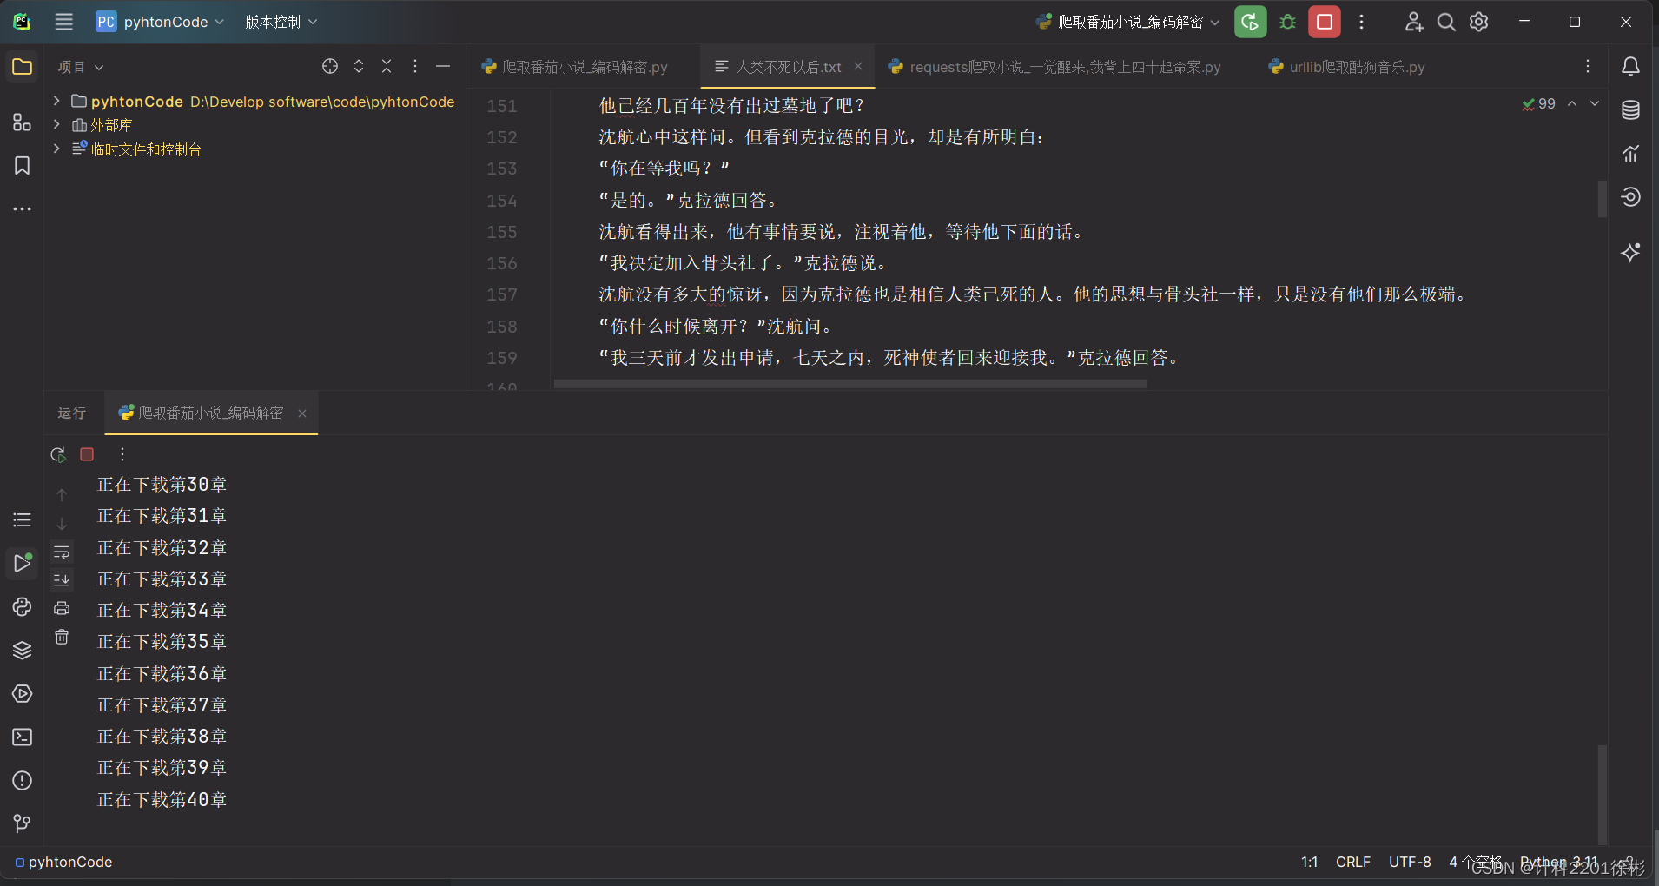Open the run configuration dropdown 爬取番茄小说_编码解密
The height and width of the screenshot is (886, 1659).
pos(1128,22)
